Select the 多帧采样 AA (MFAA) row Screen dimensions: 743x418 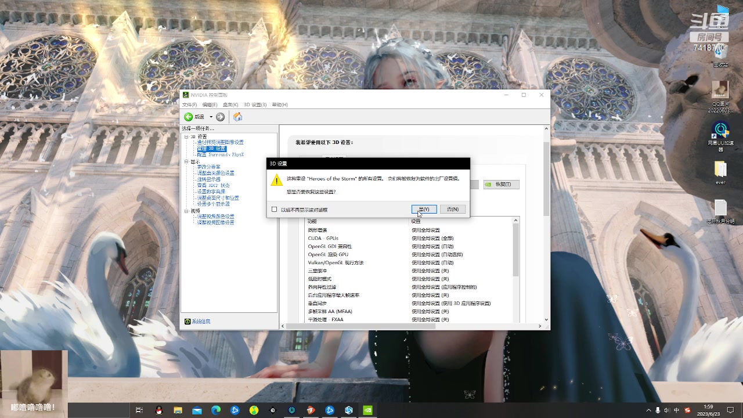[x=409, y=311]
